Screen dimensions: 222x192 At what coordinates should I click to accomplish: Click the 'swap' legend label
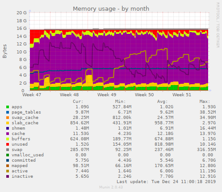click(x=17, y=150)
